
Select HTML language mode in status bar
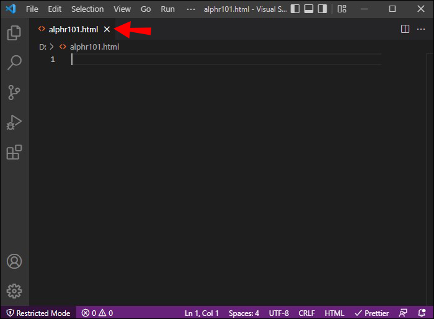334,313
